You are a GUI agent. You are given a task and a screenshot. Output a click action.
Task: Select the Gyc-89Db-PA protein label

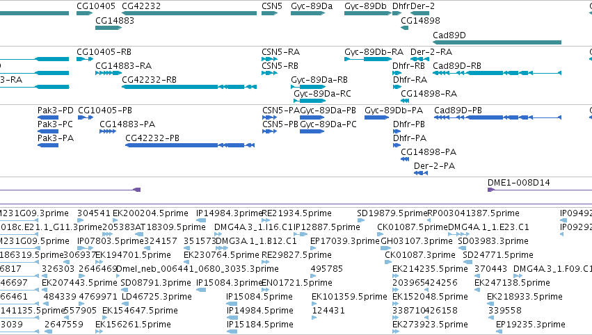[x=394, y=111]
